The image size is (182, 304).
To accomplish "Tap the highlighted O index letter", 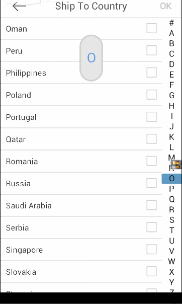I will point(171,179).
